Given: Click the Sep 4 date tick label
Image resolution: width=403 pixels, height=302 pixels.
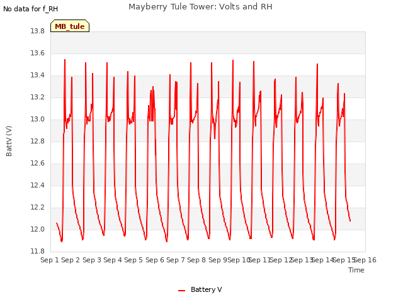Looking at the screenshot, I should pyautogui.click(x=113, y=260).
